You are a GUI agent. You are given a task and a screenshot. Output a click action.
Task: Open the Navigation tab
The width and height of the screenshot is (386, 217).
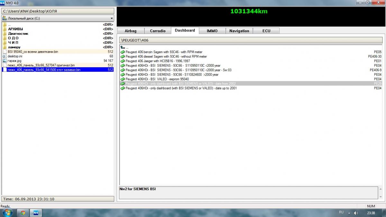(x=239, y=31)
